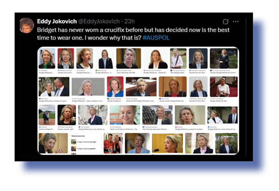
Task: Click the related search 'bridget mckenzie partner'
Action: (x=84, y=149)
